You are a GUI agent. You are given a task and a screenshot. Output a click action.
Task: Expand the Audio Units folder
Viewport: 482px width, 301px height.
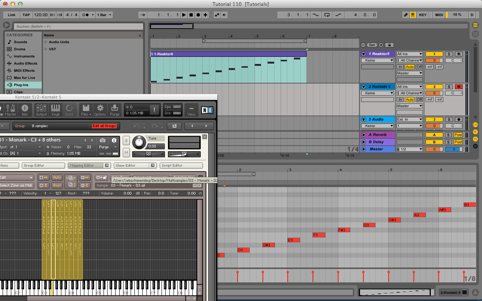click(x=46, y=42)
